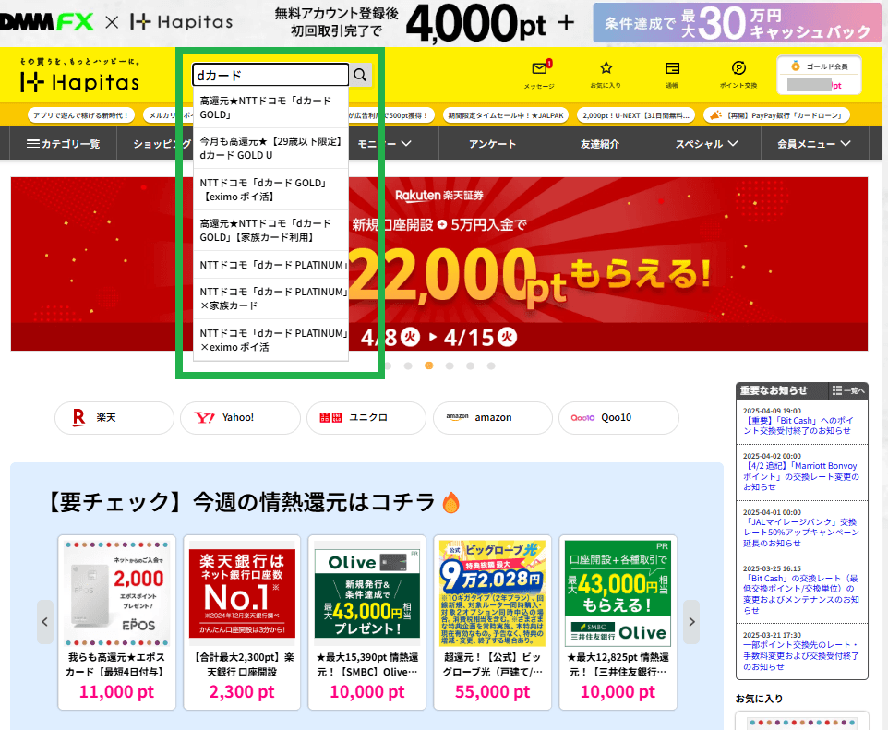Viewport: 888px width, 730px height.
Task: Click the magnifier search button
Action: click(x=361, y=75)
